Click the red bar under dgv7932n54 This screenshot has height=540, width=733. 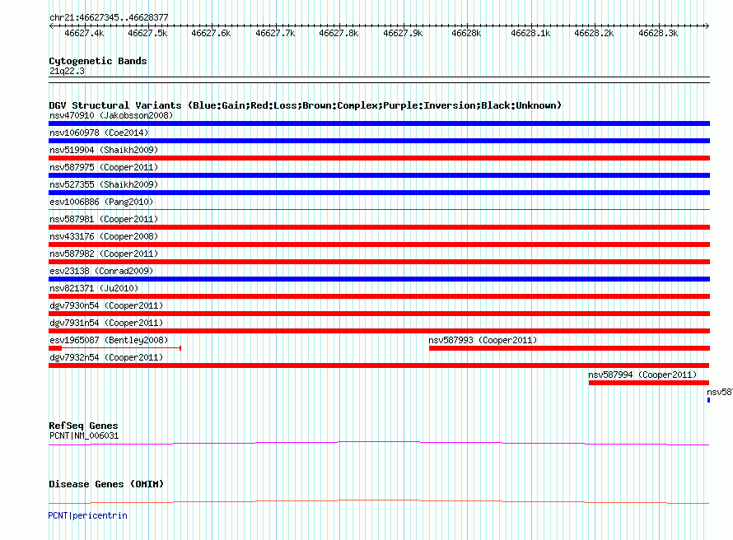[379, 365]
